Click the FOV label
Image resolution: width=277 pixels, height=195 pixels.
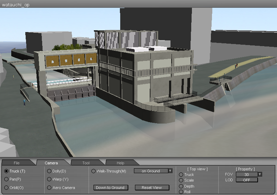229,174
